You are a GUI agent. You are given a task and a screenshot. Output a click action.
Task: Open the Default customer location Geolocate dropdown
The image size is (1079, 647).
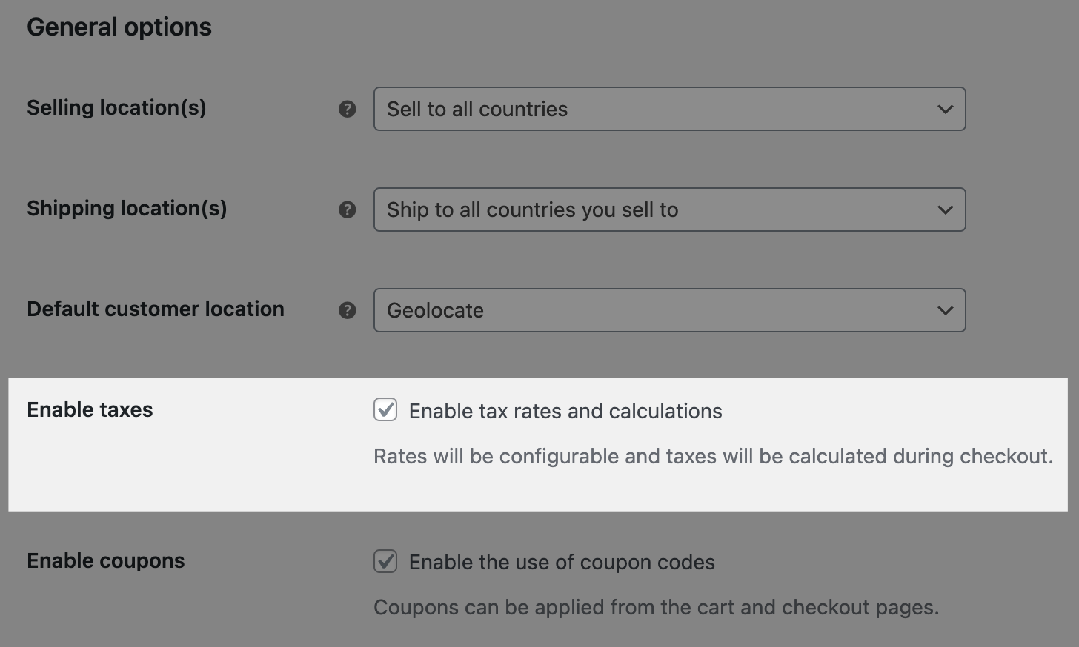point(668,310)
